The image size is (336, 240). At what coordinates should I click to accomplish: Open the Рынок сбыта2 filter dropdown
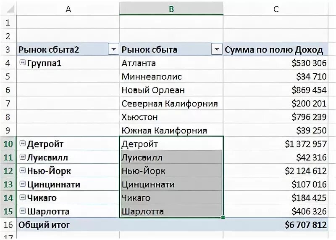pyautogui.click(x=113, y=50)
